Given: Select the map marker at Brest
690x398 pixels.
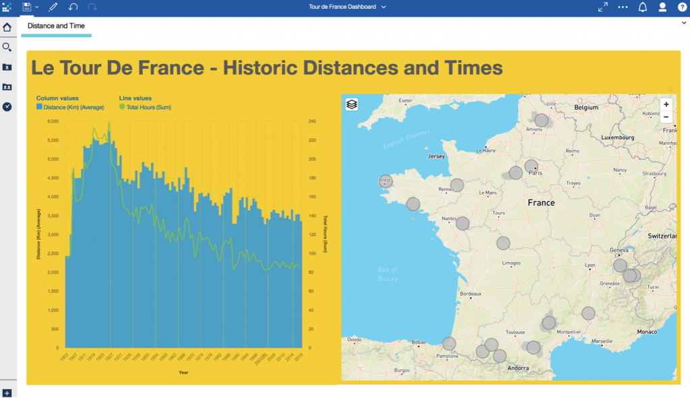Looking at the screenshot, I should point(385,180).
